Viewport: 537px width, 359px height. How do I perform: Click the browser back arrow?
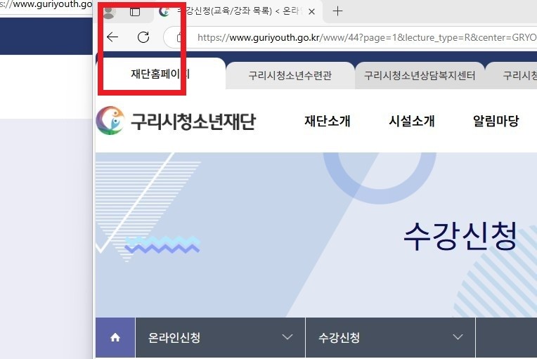[x=112, y=37]
